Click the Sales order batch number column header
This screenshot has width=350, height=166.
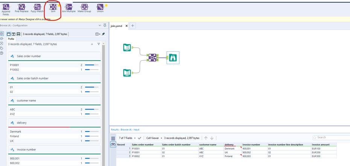180,145
